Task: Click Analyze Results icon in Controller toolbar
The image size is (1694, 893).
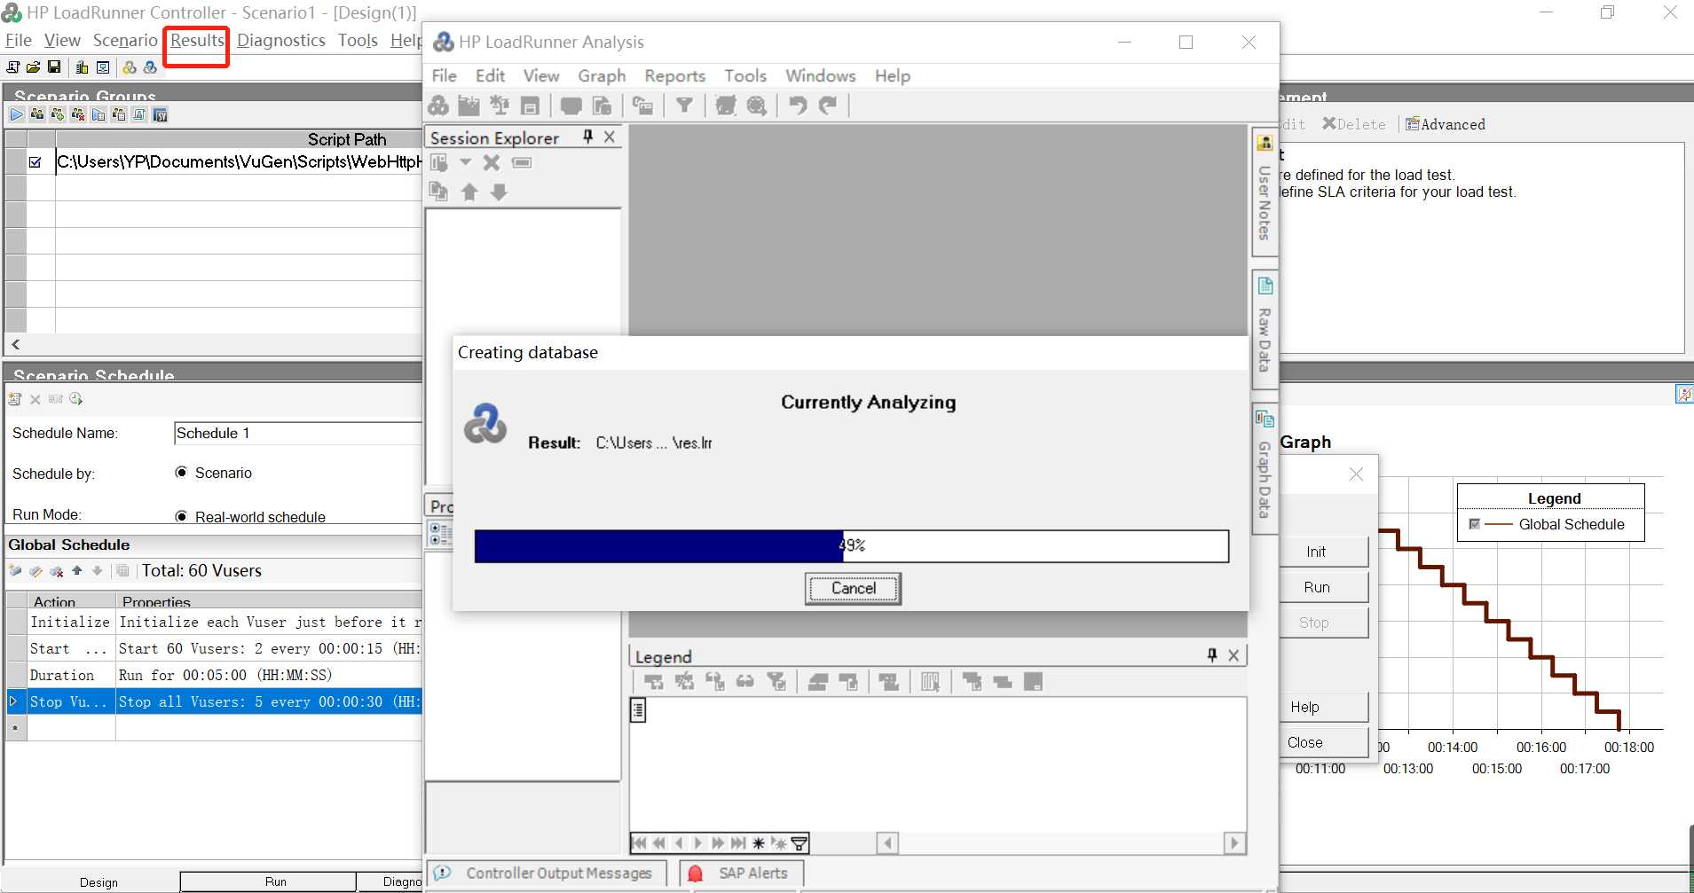Action: 150,67
